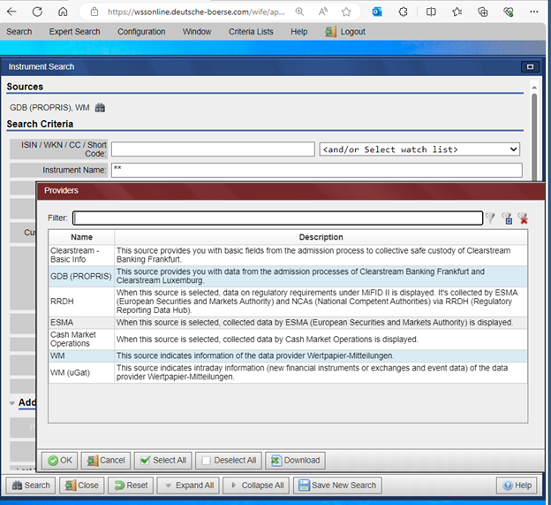Apply filter with the funnel icon
This screenshot has width=551, height=505.
click(490, 218)
